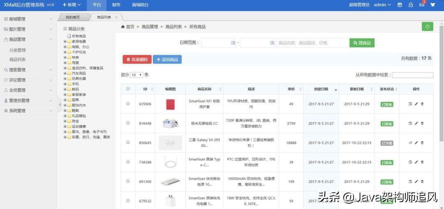Click 商品管理 breadcrumb link
The width and height of the screenshot is (444, 209).
tap(150, 27)
